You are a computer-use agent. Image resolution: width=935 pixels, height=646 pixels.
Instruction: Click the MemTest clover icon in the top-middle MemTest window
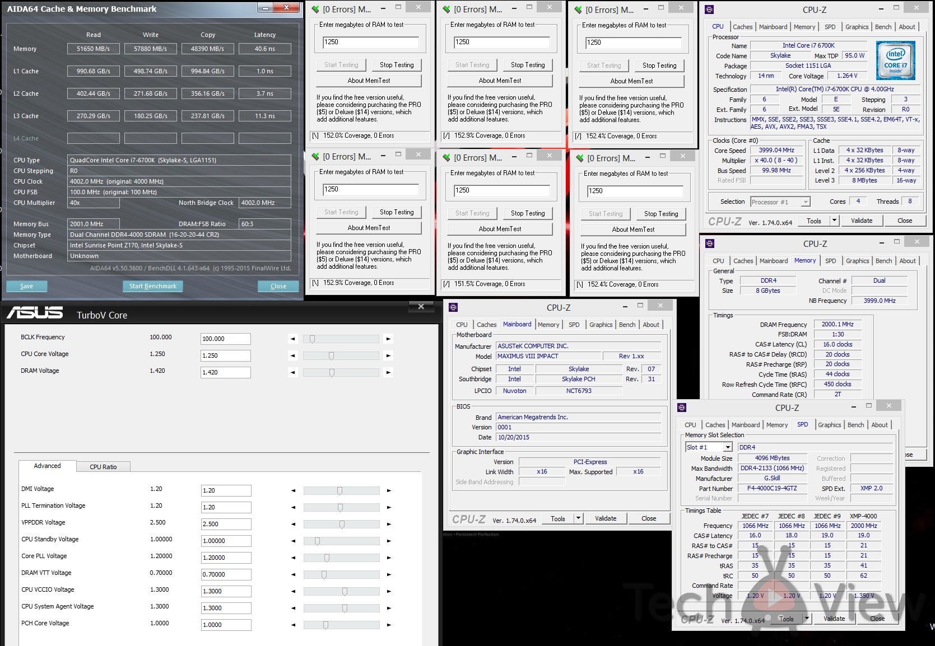446,10
